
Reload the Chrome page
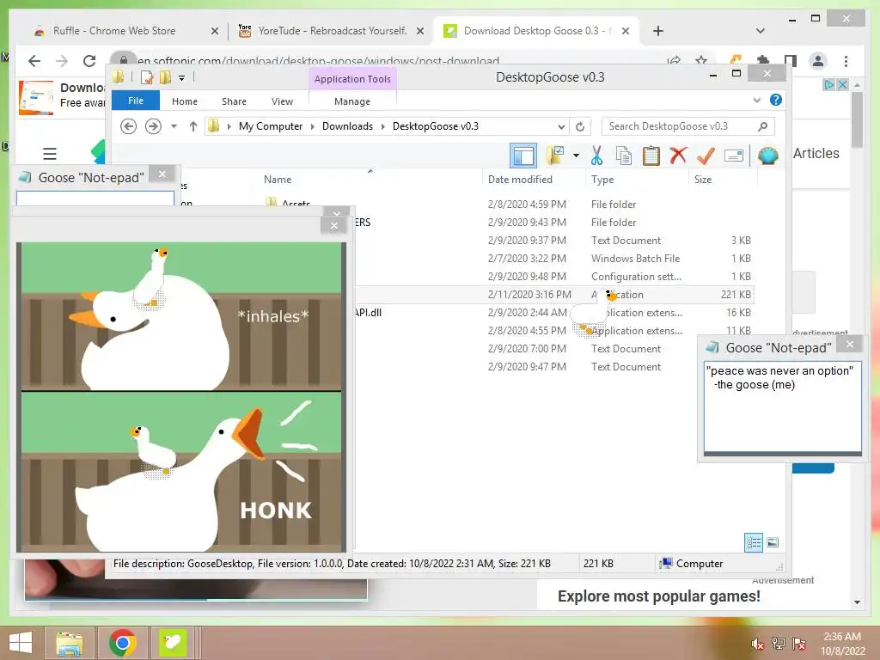pos(89,61)
